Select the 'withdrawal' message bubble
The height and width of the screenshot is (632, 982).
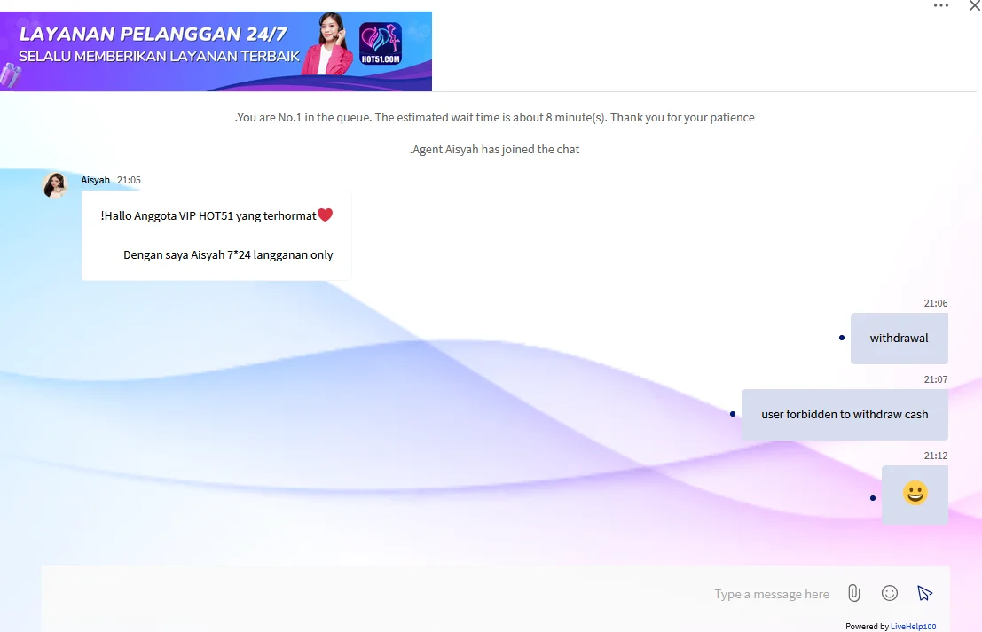coord(899,338)
